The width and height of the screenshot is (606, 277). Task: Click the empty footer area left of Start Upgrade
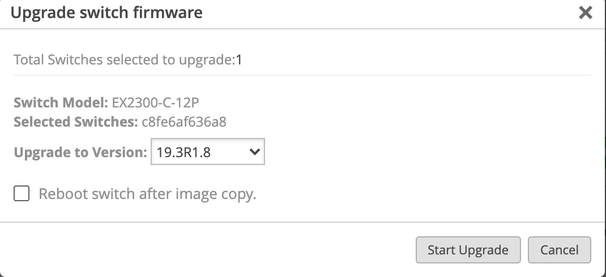(x=210, y=250)
